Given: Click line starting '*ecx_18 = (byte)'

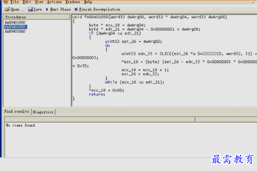Looking at the screenshot, I should [189, 62].
